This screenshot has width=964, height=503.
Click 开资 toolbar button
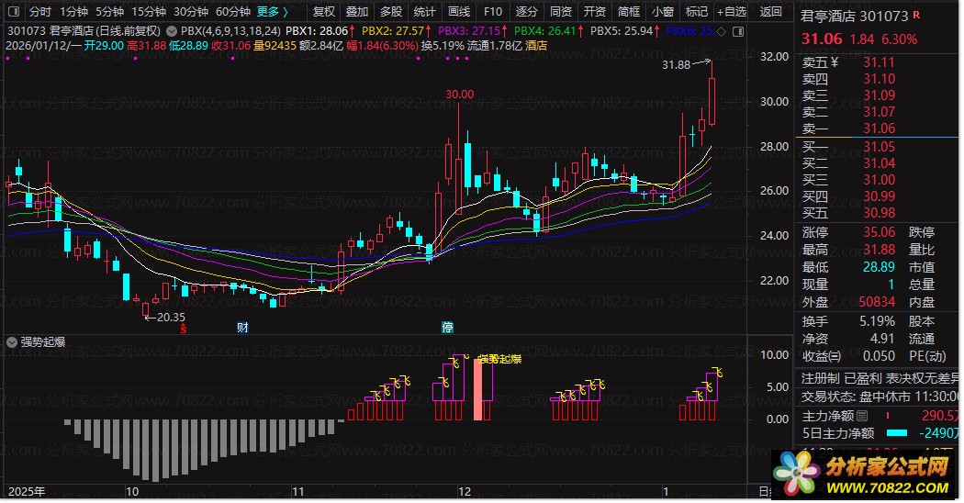tap(595, 12)
